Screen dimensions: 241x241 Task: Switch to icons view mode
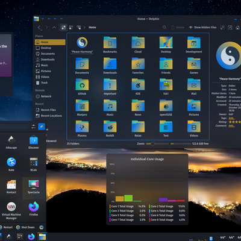tap(63, 27)
